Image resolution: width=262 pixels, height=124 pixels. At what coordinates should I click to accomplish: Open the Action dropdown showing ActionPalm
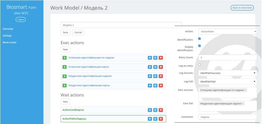[x=228, y=31]
